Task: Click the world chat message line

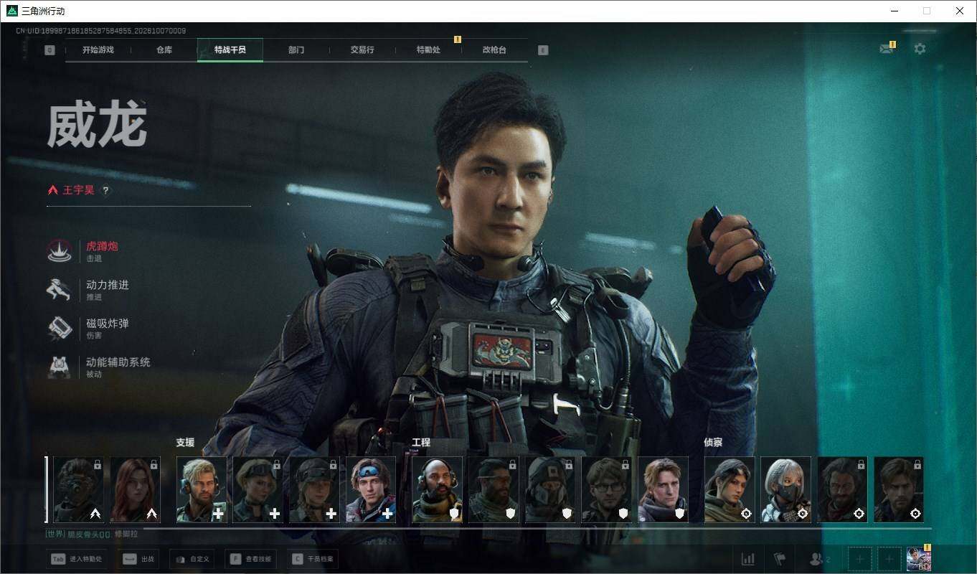Action: tap(91, 534)
